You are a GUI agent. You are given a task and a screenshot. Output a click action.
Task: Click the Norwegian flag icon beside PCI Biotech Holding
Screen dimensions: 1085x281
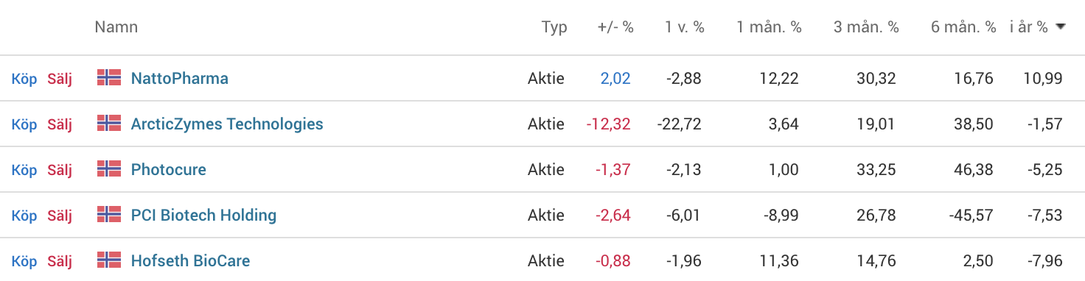click(109, 214)
